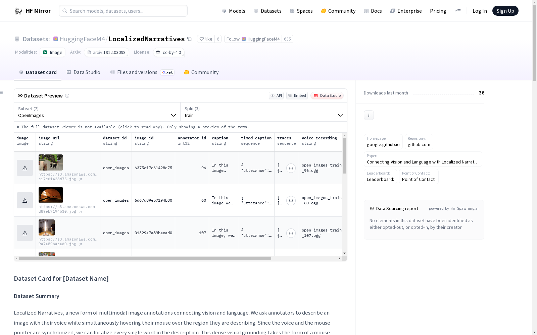Click the xet badge on Files tab
The width and height of the screenshot is (537, 335).
pos(167,72)
